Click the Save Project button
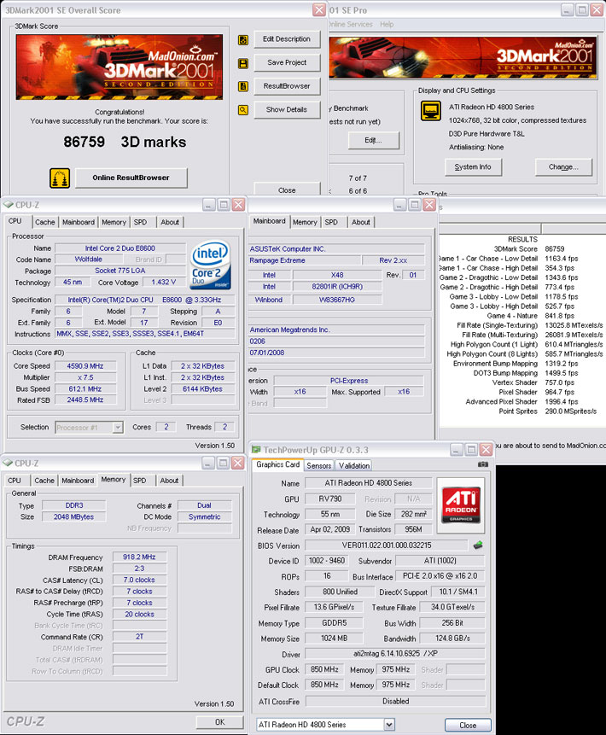Screen dimensions: 606x735 tap(287, 62)
